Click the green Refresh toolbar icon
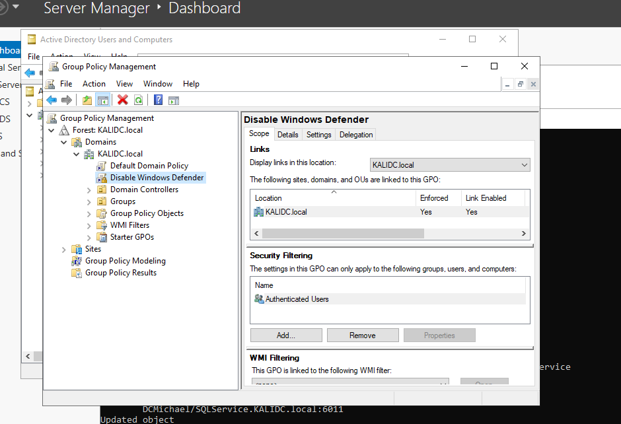The height and width of the screenshot is (424, 621). tap(138, 100)
